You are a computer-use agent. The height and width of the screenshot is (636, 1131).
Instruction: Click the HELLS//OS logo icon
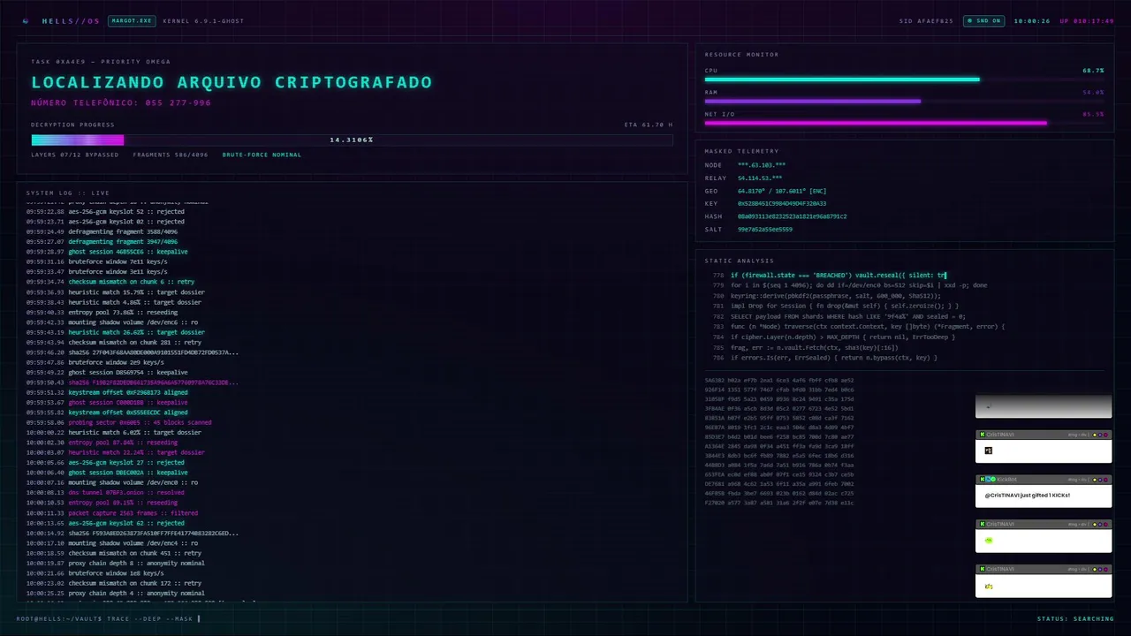[x=26, y=20]
